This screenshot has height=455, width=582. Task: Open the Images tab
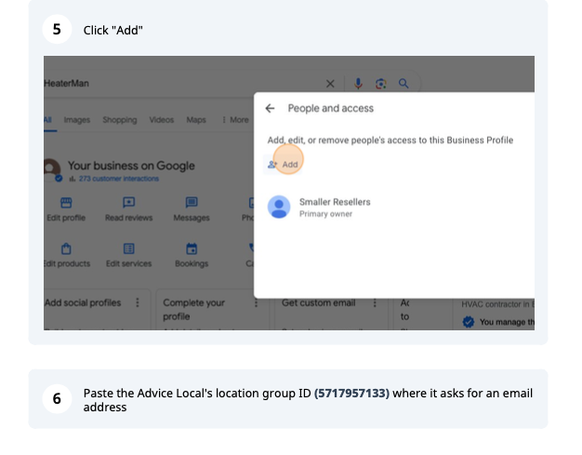(x=77, y=120)
